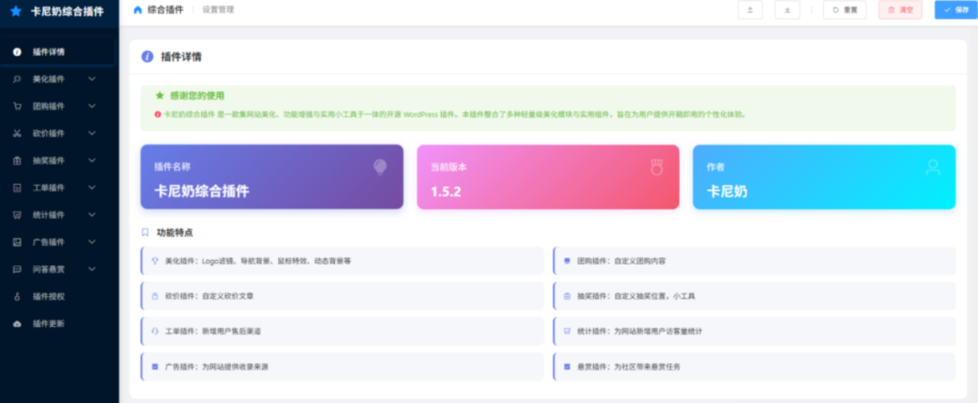Click the pink 当前版本 1.5.2 card
This screenshot has width=978, height=403.
click(547, 178)
